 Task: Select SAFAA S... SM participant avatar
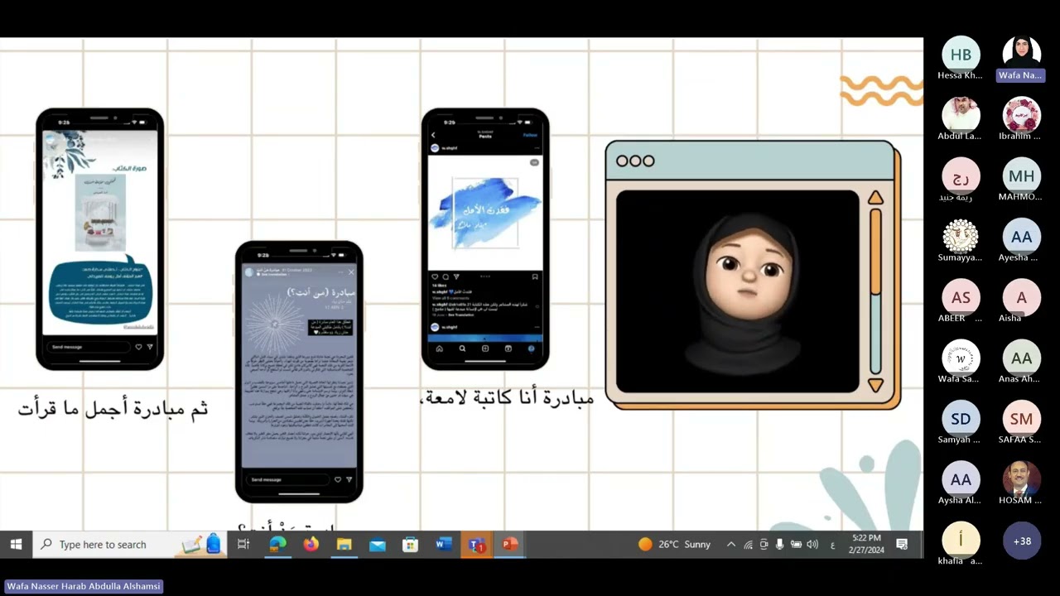[x=1021, y=419]
